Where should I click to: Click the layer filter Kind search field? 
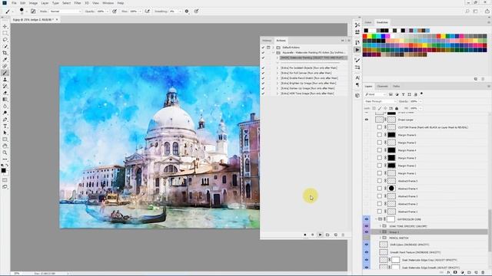coord(375,94)
